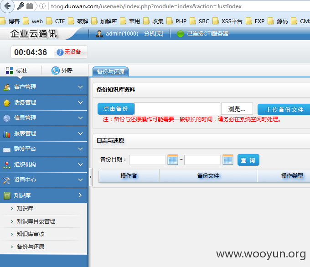The height and width of the screenshot is (267, 310).
Task: Click the 00:04:36 call timer display
Action: point(31,52)
